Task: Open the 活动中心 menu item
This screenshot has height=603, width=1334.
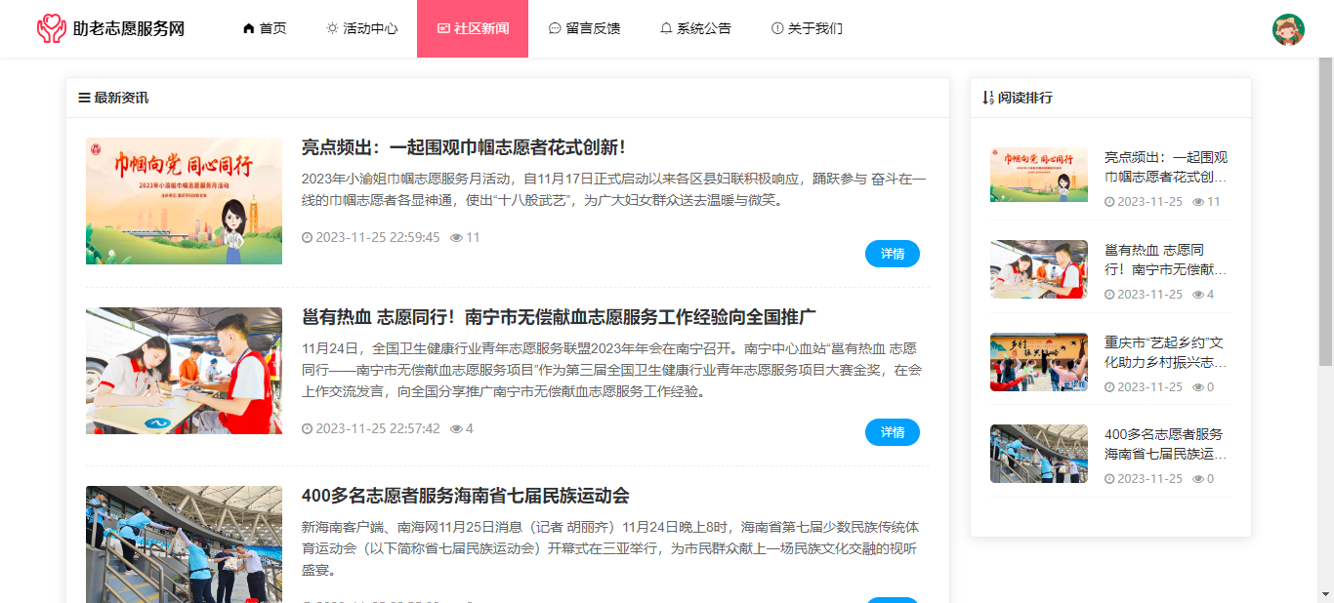Action: pyautogui.click(x=361, y=28)
